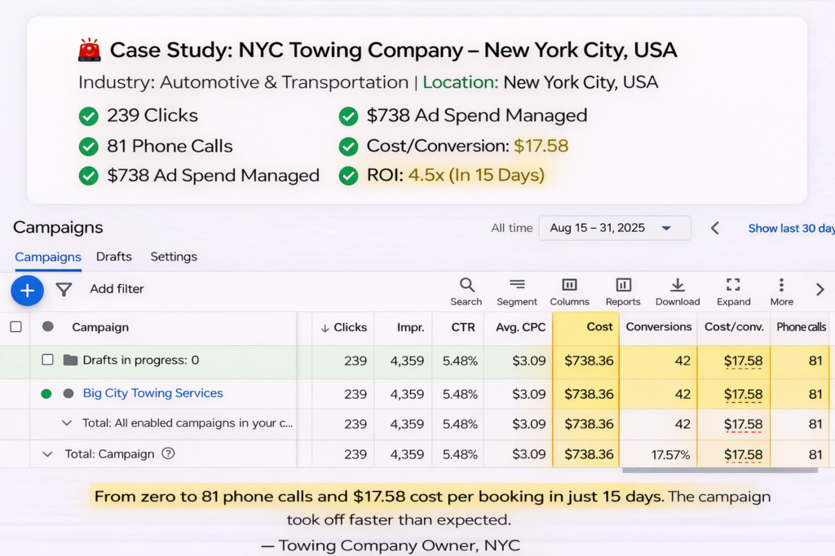Click the blue plus new campaign button
This screenshot has width=835, height=556.
click(27, 289)
